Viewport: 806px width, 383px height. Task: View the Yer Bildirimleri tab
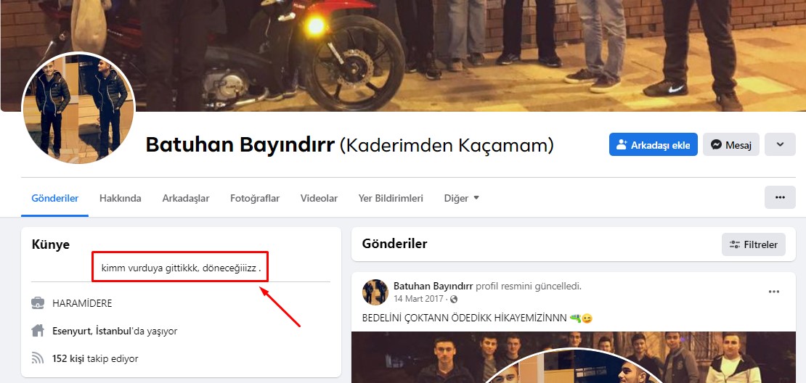pyautogui.click(x=391, y=198)
